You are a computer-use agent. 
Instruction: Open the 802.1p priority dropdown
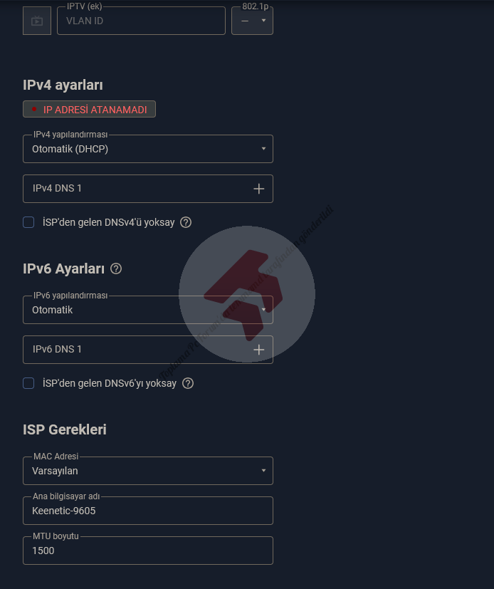(x=252, y=21)
